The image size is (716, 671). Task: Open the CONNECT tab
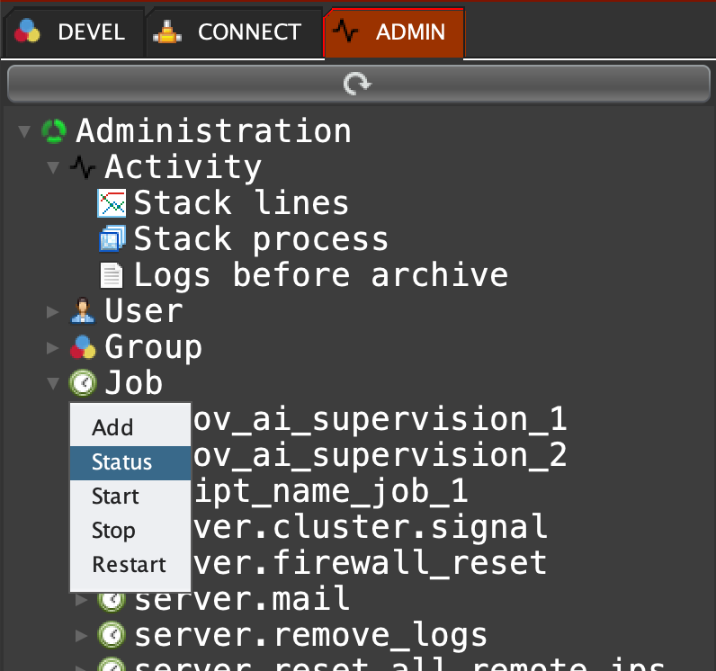pos(233,32)
